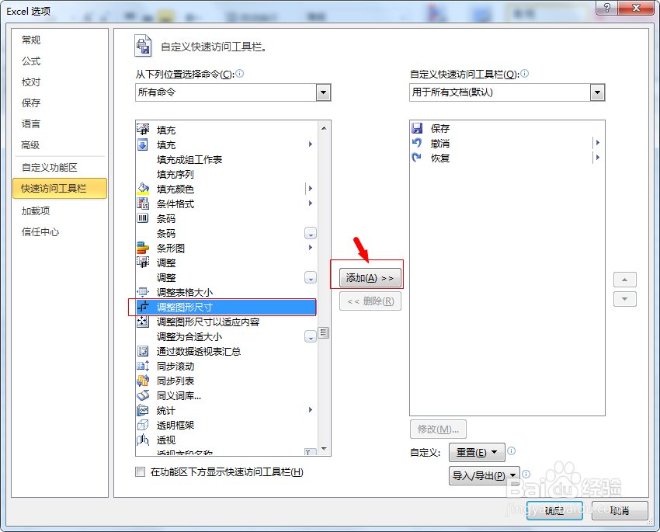Expand the 导入/导出 dropdown
The image size is (660, 532).
(x=484, y=475)
